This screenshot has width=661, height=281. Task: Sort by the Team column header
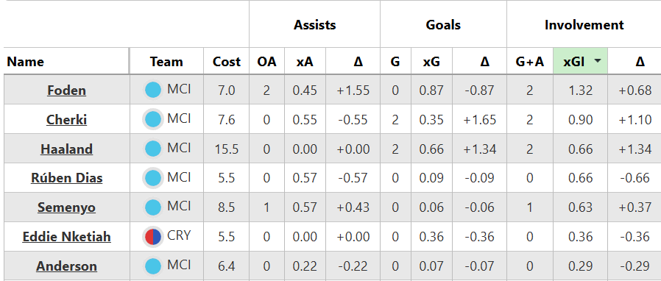(166, 62)
